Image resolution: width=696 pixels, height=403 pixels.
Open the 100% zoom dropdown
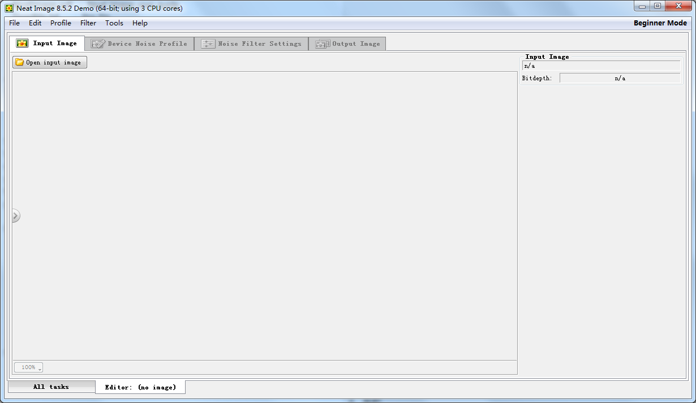coord(28,367)
